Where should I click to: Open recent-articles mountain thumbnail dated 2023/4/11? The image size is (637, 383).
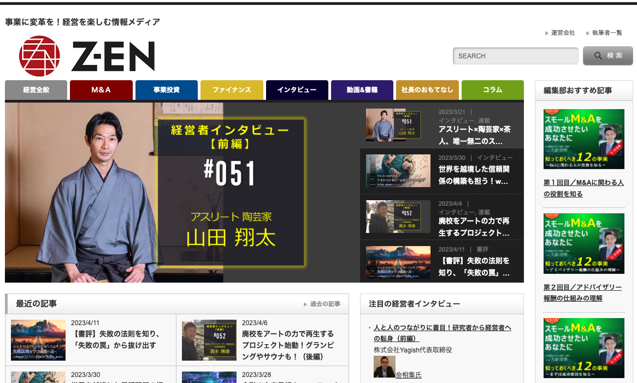coord(38,340)
